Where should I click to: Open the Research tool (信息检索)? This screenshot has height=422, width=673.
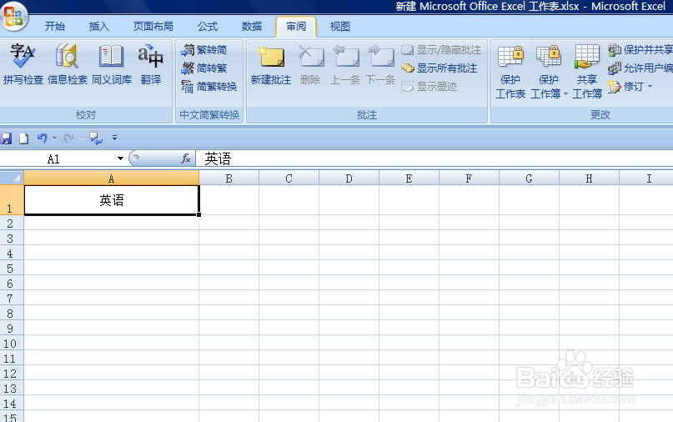pos(68,64)
